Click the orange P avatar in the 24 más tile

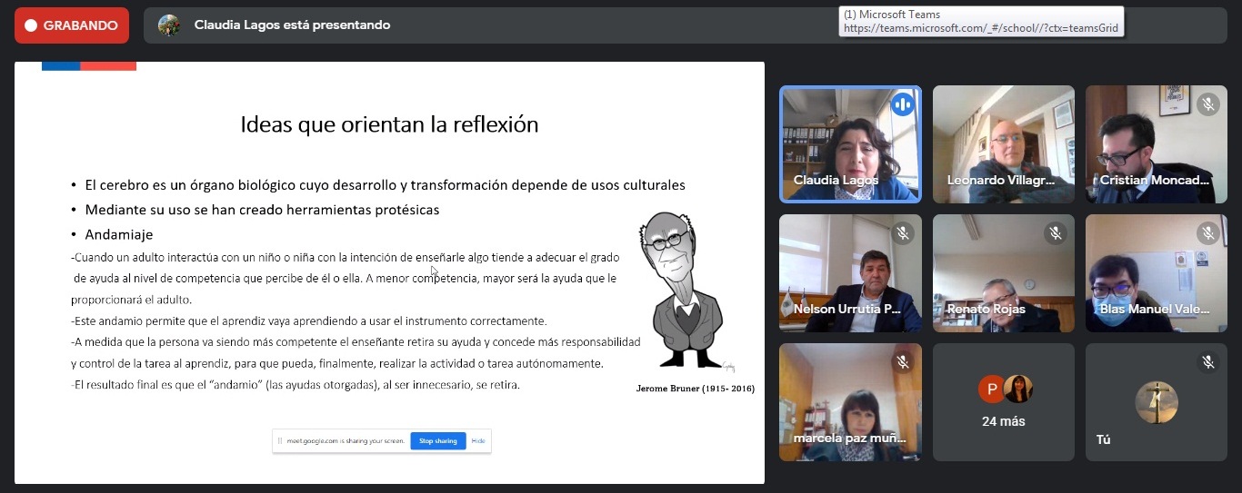click(x=991, y=389)
